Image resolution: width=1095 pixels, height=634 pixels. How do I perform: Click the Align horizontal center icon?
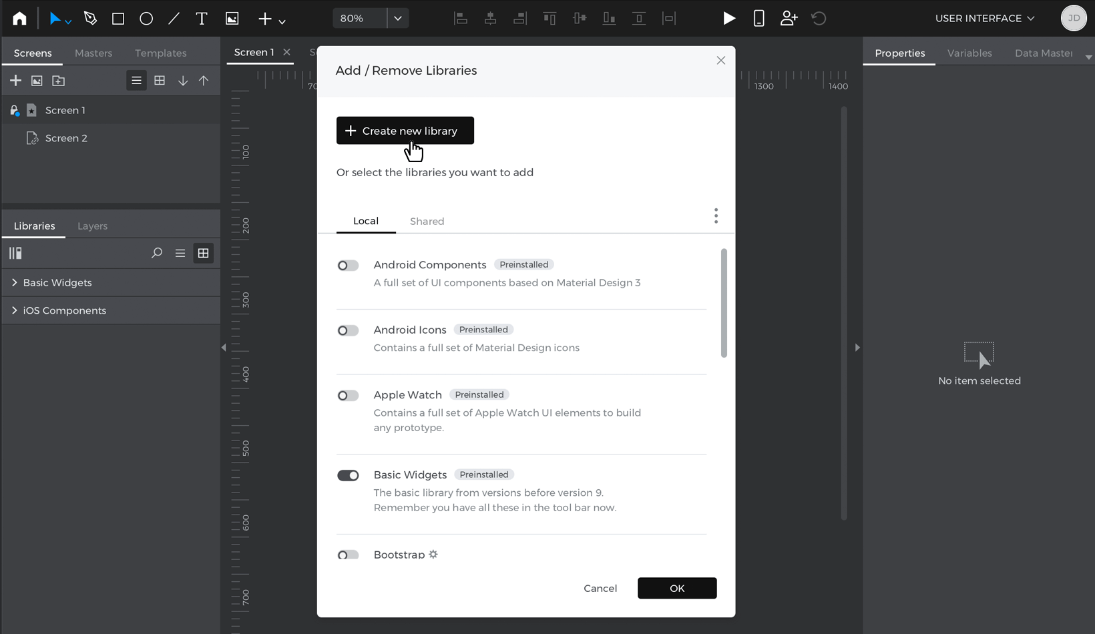coord(490,19)
